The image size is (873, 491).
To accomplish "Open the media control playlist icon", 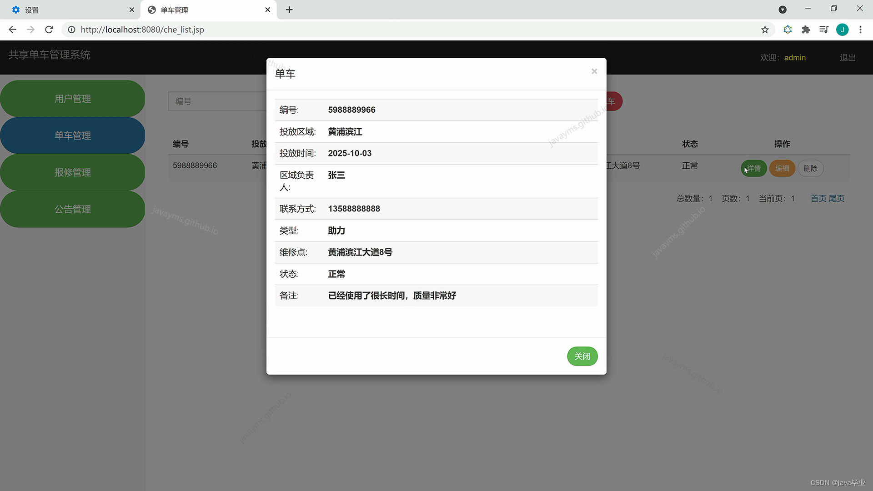I will 823,30.
